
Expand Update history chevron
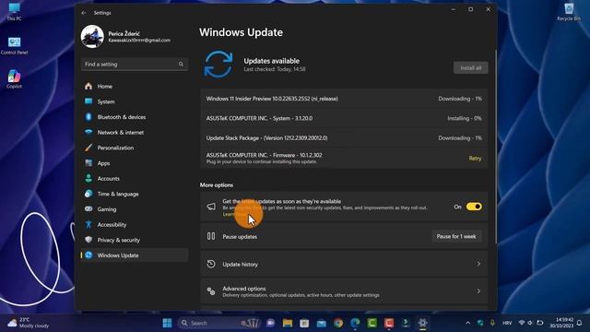pos(478,265)
